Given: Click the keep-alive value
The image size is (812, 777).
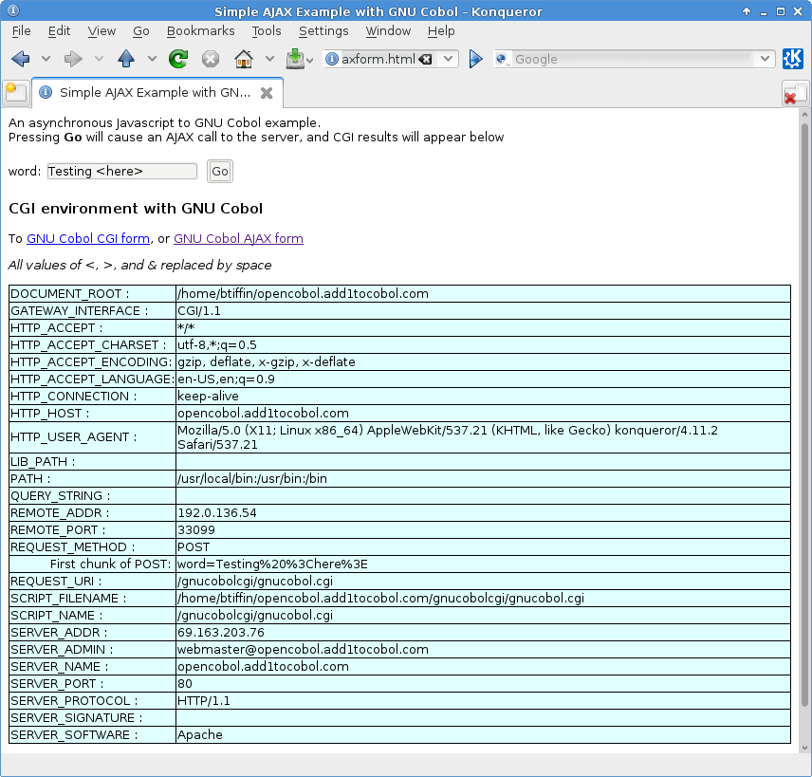Looking at the screenshot, I should tap(208, 397).
